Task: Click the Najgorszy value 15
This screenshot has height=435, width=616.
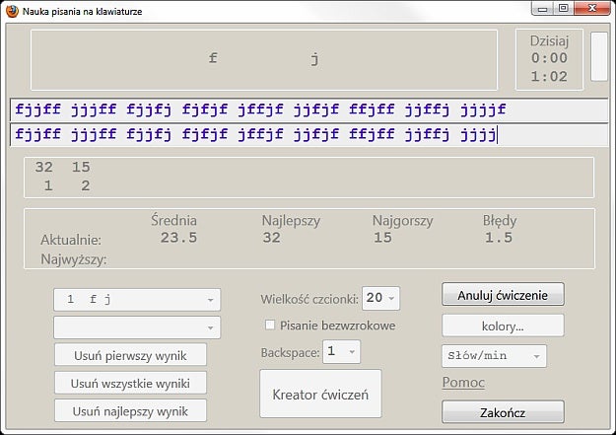Action: click(382, 238)
